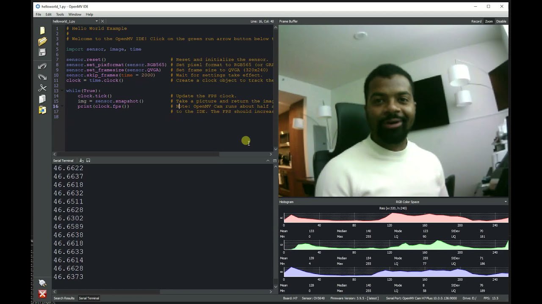Click the sensor.reset() code line
The height and width of the screenshot is (304, 542).
click(x=86, y=60)
